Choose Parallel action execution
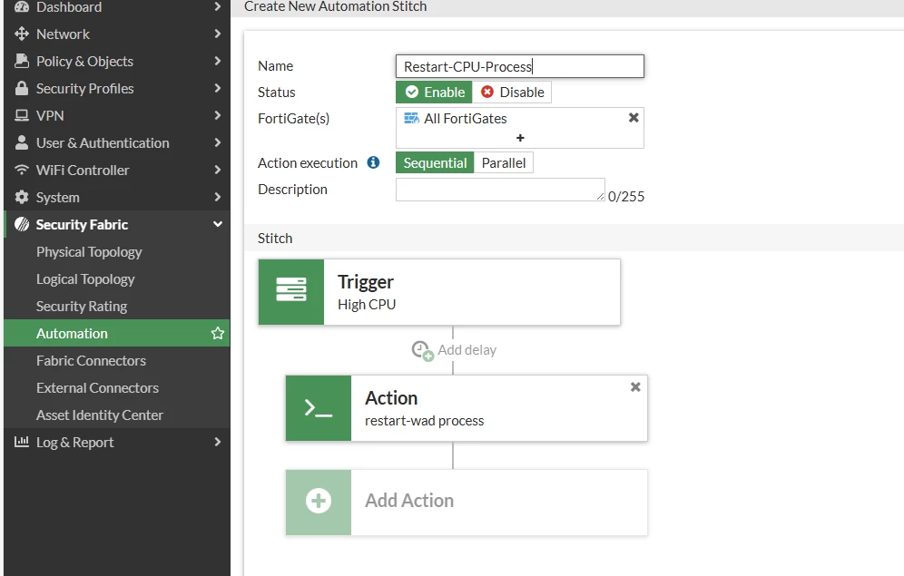Screen dimensions: 904x576 [x=504, y=163]
